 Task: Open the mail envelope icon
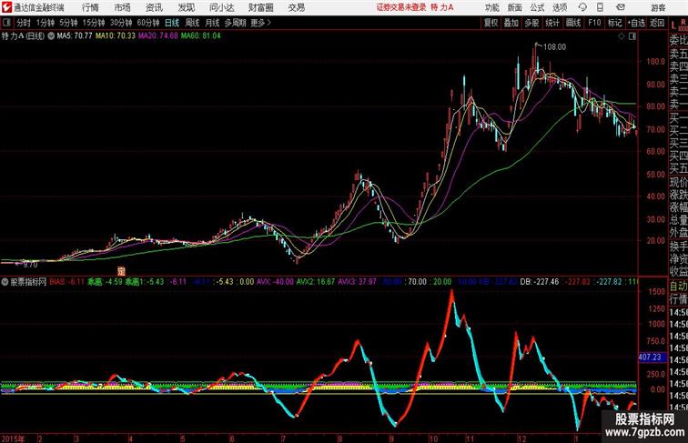point(621,7)
